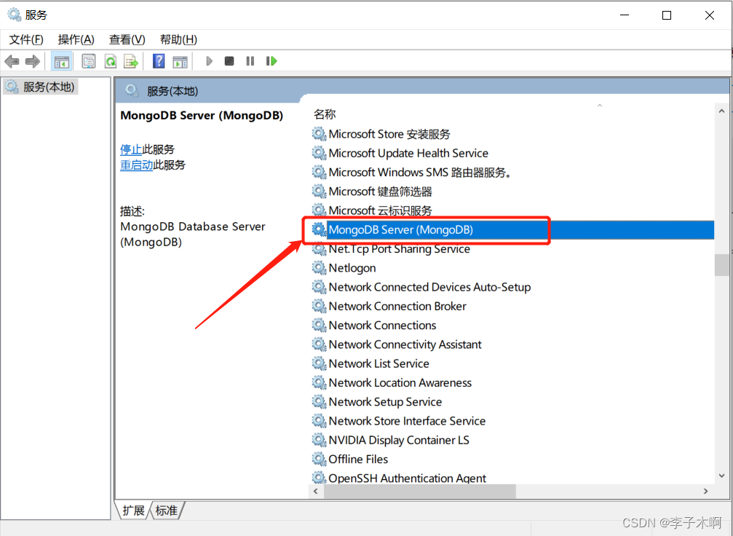The width and height of the screenshot is (733, 536).
Task: Open the Properties toolbar icon
Action: (88, 61)
